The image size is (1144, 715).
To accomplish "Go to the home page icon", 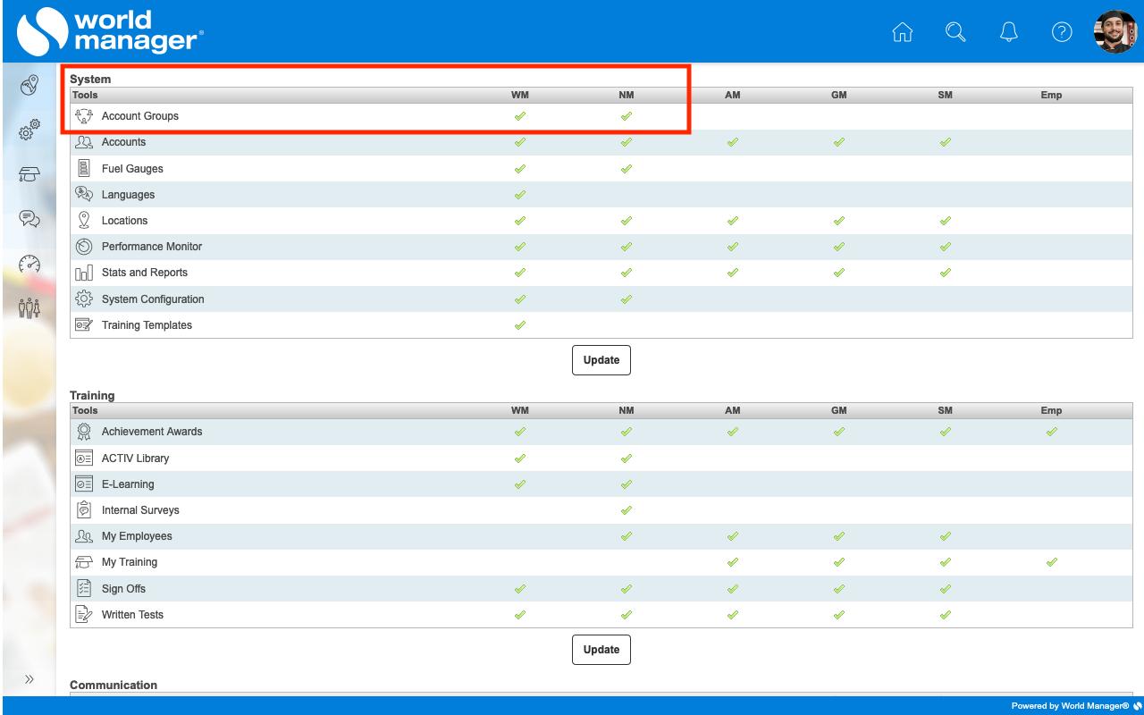I will click(903, 32).
